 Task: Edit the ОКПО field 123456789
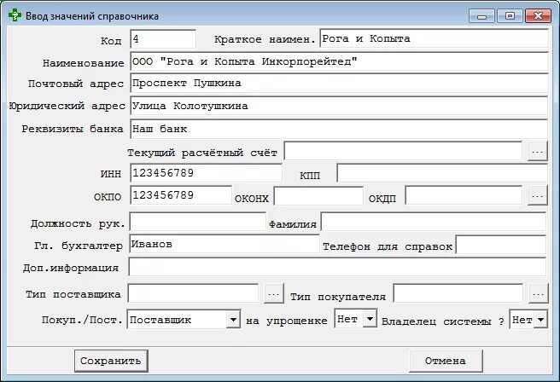coord(181,195)
